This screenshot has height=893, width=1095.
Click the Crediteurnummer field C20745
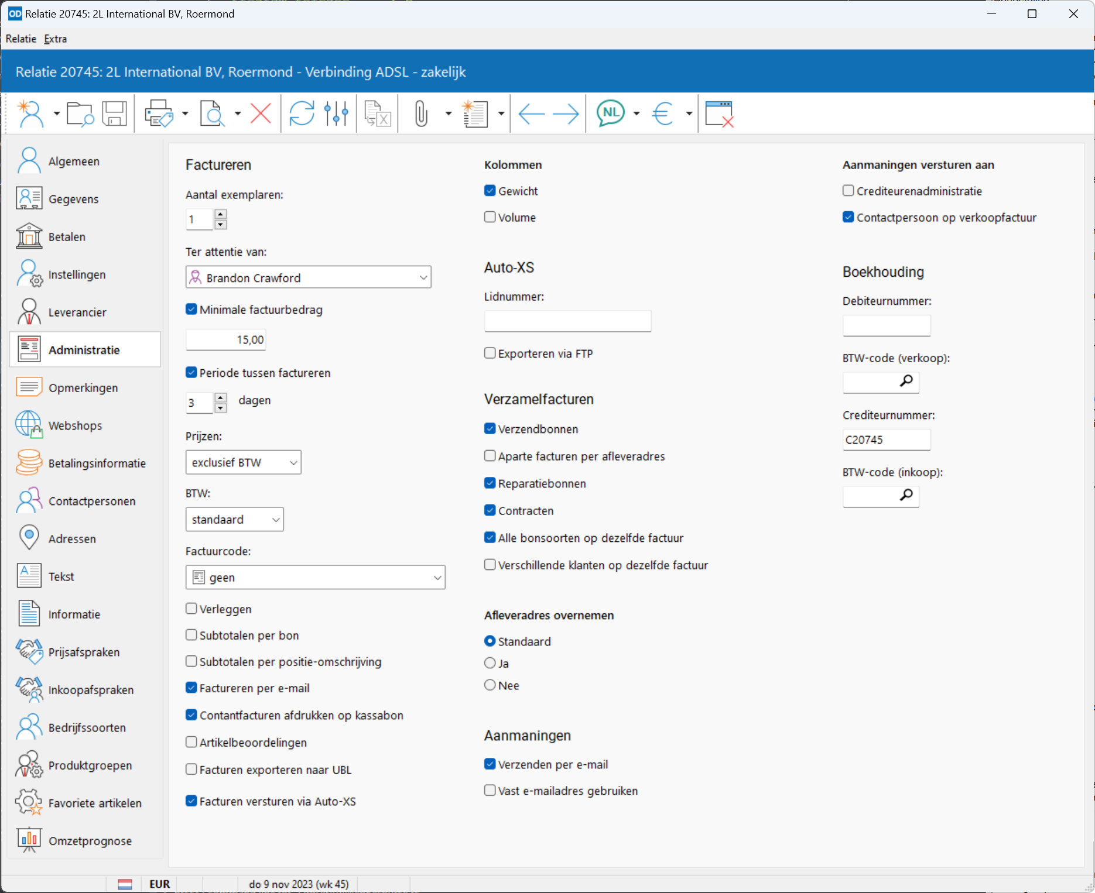pos(887,439)
